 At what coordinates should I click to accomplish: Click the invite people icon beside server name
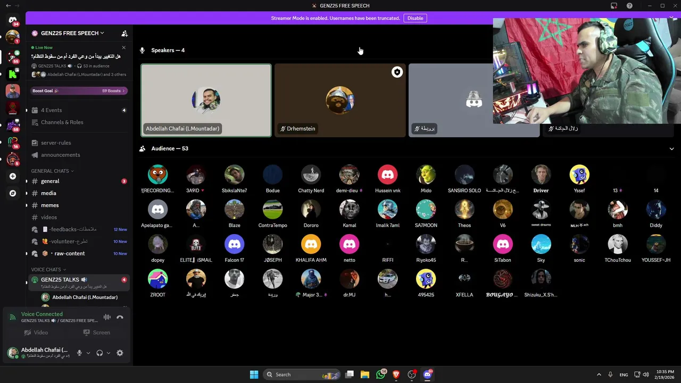tap(124, 33)
